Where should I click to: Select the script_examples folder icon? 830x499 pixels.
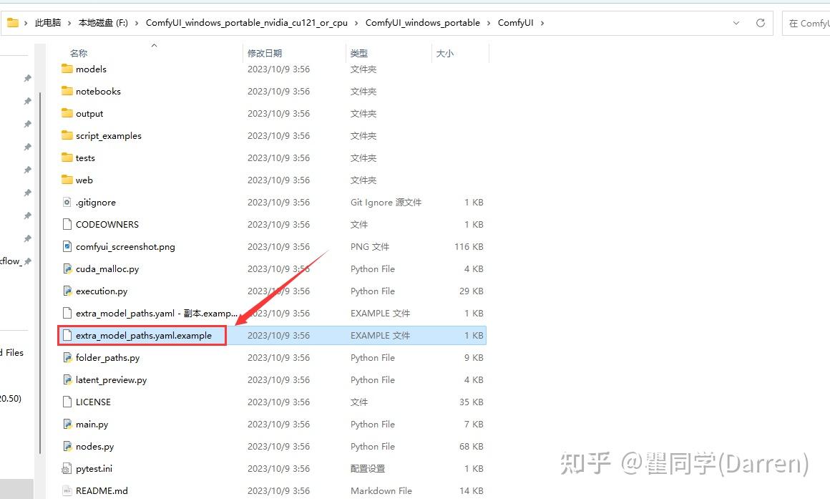pos(67,135)
